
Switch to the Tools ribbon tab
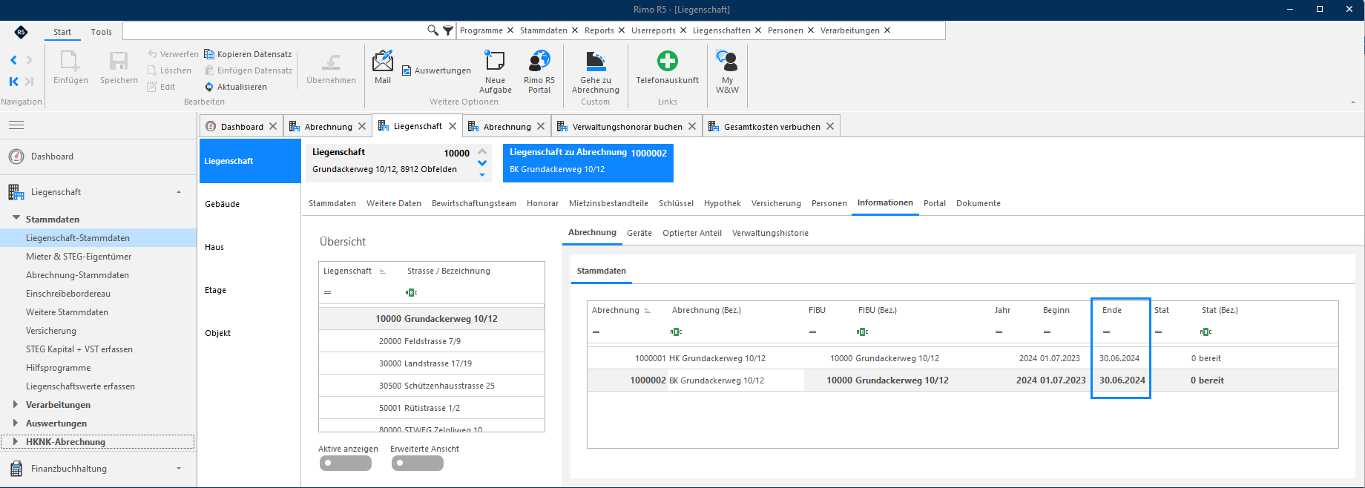(x=102, y=32)
